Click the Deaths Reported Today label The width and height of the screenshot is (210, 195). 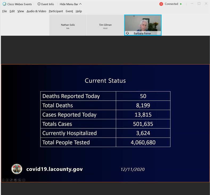(71, 96)
